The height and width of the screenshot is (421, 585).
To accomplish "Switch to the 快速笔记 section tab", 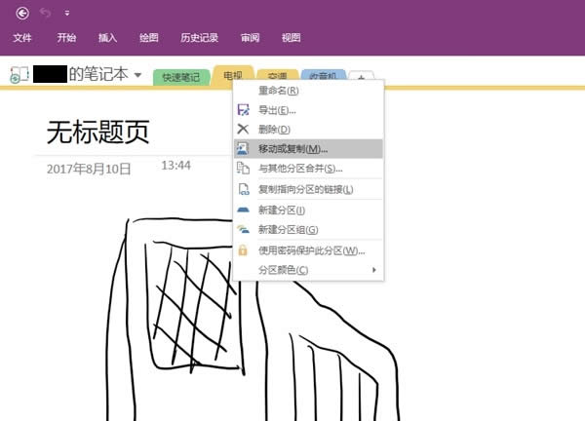I will [180, 77].
